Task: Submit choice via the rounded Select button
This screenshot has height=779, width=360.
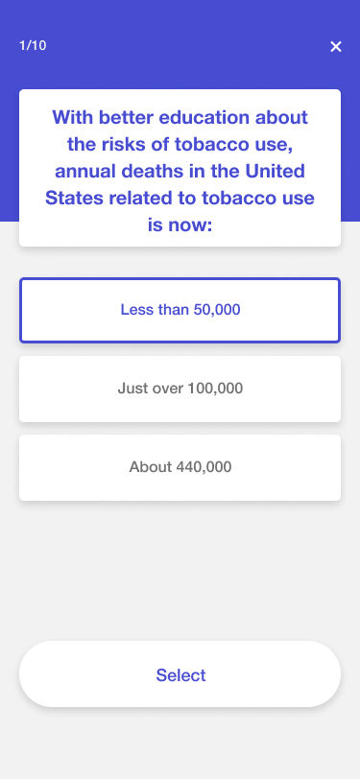Action: [x=180, y=673]
